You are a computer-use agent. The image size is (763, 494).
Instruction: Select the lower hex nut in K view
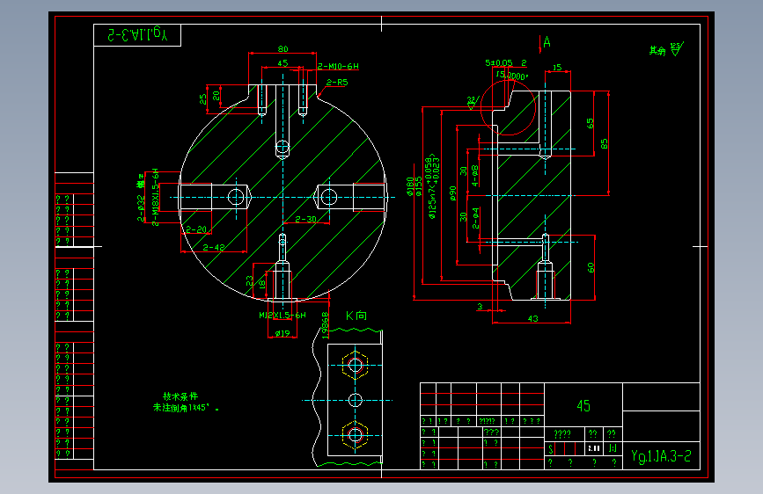pyautogui.click(x=356, y=435)
